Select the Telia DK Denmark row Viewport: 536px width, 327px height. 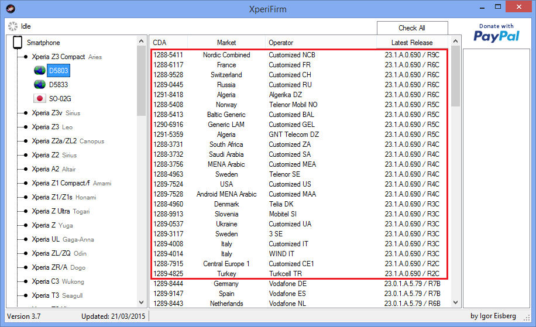coord(299,204)
